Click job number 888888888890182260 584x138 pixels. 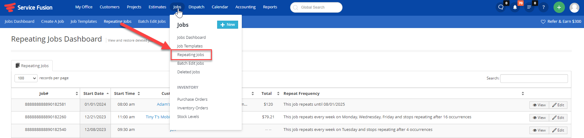click(x=46, y=117)
